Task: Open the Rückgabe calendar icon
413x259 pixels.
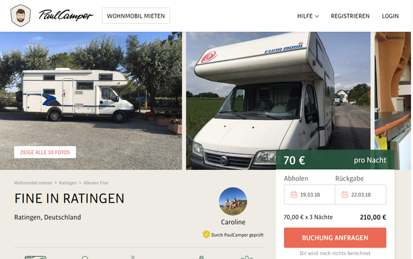Action: tap(345, 195)
